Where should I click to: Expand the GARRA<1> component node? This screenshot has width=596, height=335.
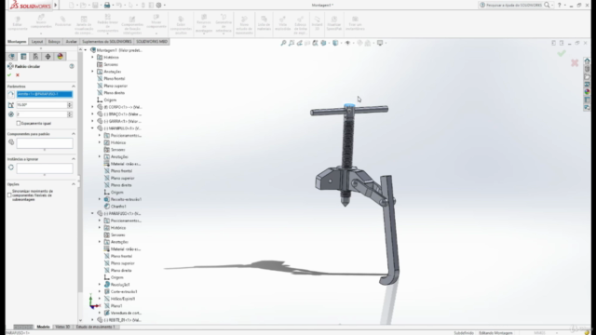pyautogui.click(x=92, y=121)
